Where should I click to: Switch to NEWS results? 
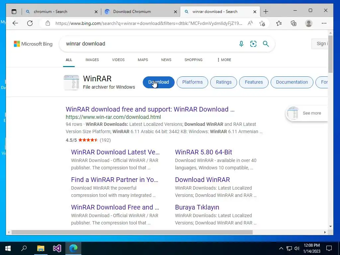[x=166, y=60]
